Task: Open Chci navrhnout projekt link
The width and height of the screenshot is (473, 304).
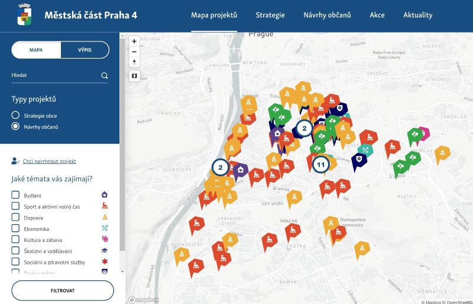Action: (50, 161)
